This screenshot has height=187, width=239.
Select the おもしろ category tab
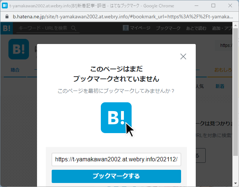pyautogui.click(x=223, y=70)
